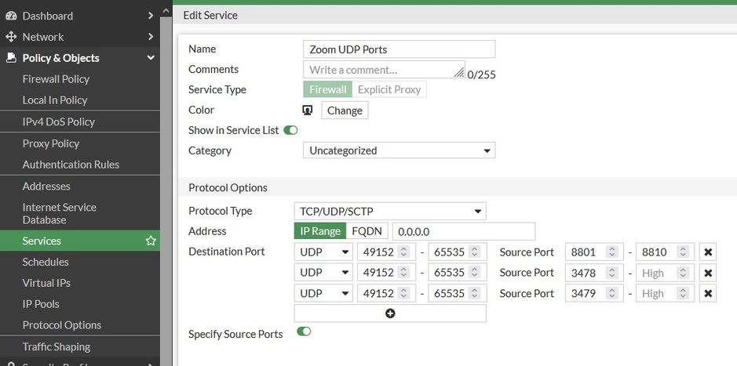Select FQDN address type
The width and height of the screenshot is (737, 366).
tap(367, 231)
